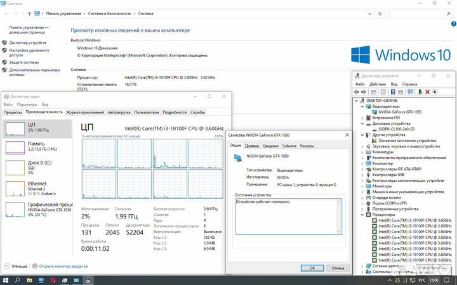
Task: Click the Start button on the taskbar
Action: [x=6, y=281]
